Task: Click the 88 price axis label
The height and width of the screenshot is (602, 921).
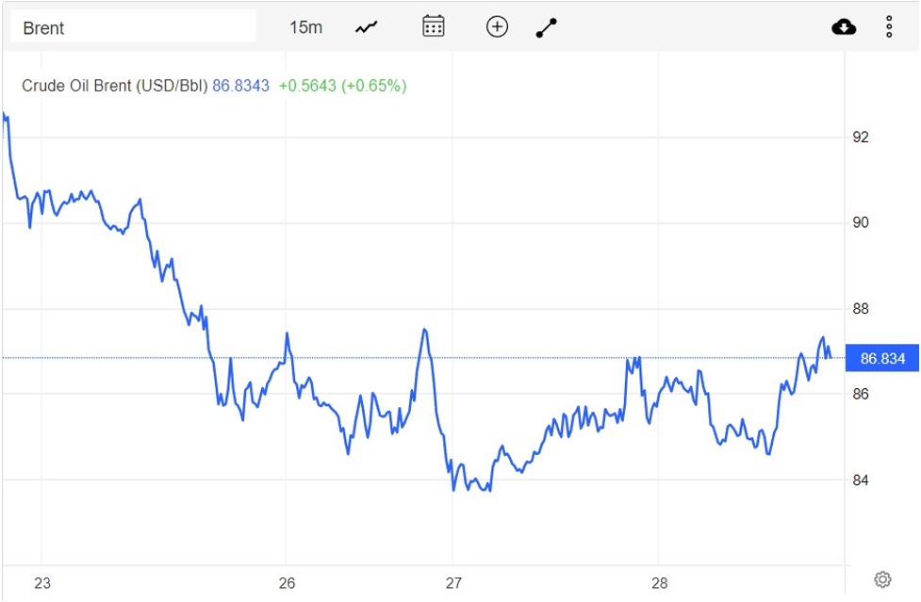Action: (860, 309)
